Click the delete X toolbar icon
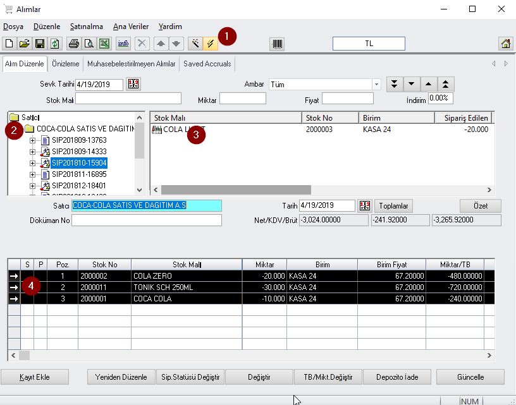The width and height of the screenshot is (516, 405). (142, 44)
